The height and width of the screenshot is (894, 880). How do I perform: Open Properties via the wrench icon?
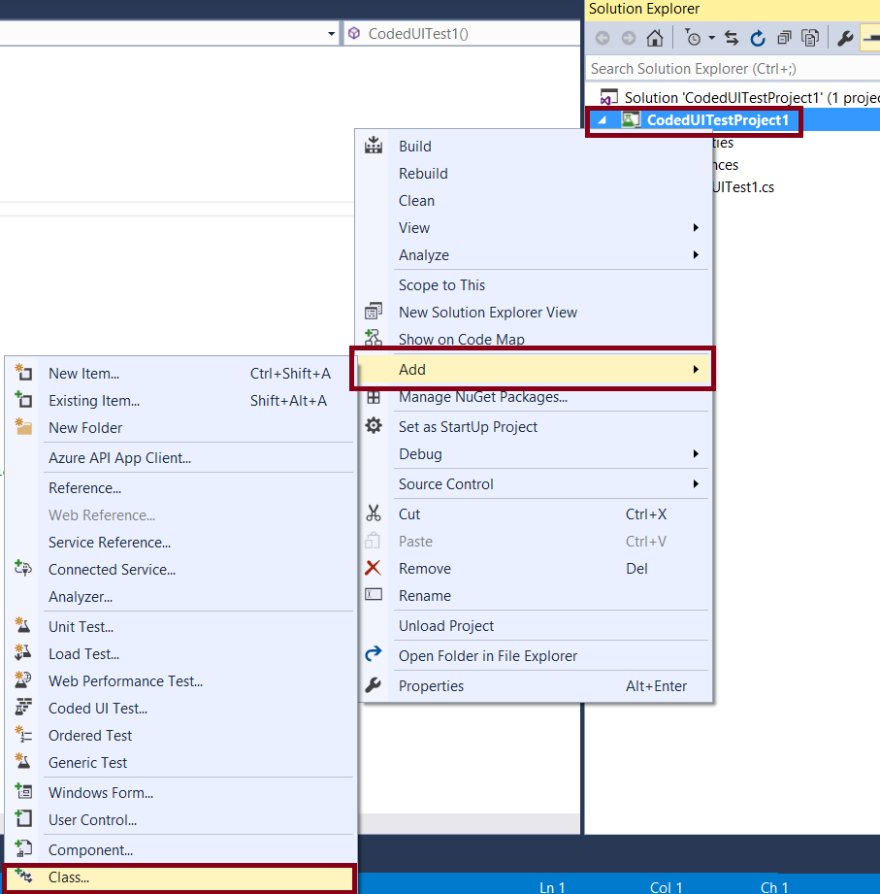843,37
